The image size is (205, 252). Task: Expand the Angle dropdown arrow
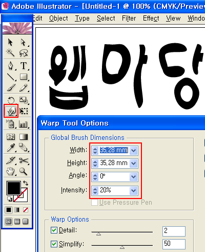click(x=133, y=176)
